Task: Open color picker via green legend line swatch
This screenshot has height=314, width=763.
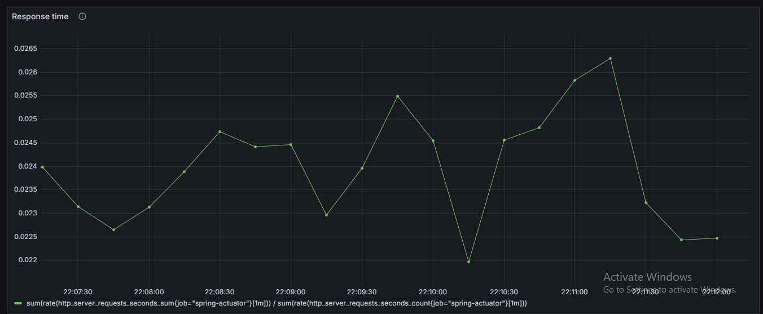Action: coord(18,303)
